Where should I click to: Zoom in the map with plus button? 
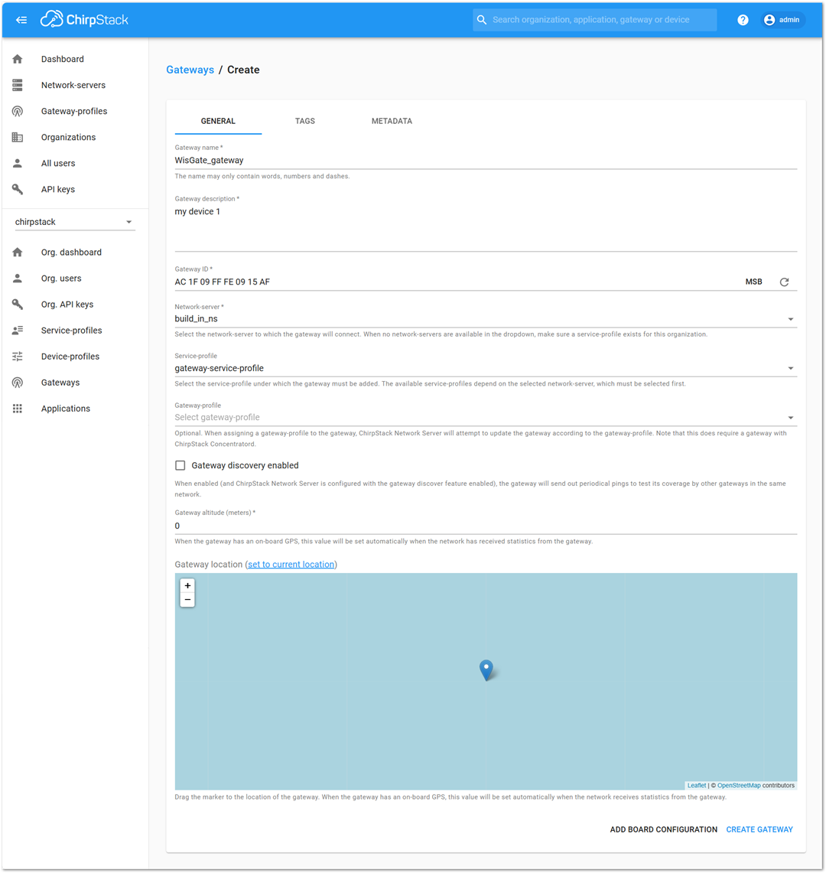click(187, 585)
